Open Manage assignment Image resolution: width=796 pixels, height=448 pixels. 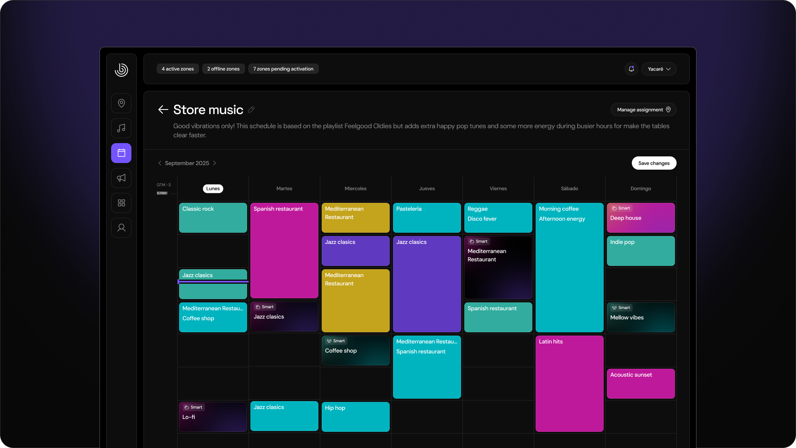coord(643,110)
